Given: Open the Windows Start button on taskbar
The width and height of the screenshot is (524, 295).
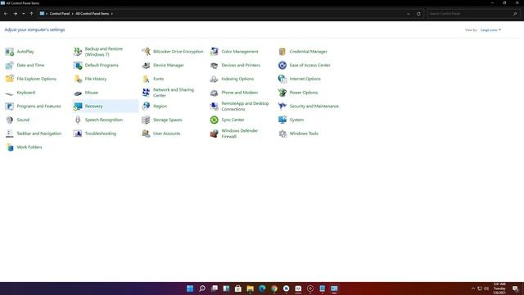Looking at the screenshot, I should pos(190,288).
